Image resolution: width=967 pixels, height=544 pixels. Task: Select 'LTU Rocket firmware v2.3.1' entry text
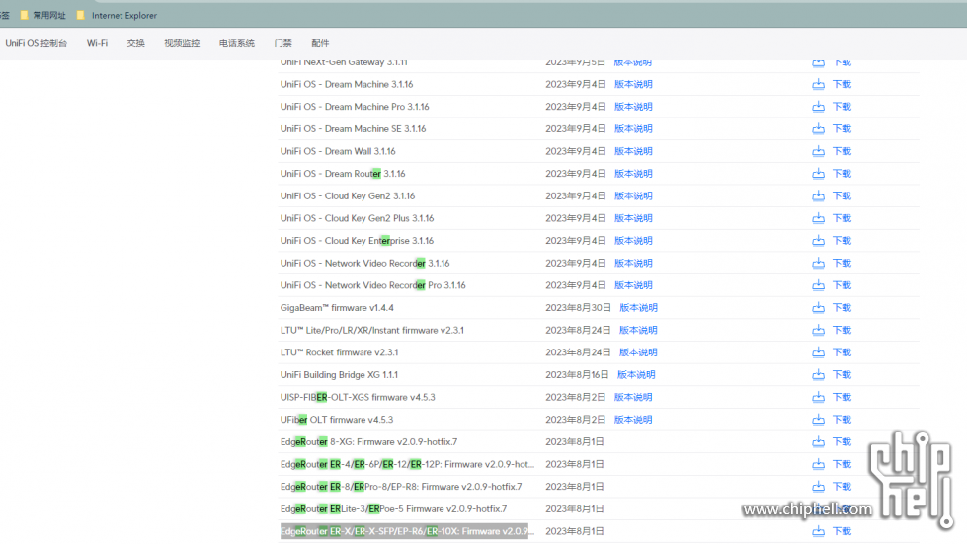point(339,352)
